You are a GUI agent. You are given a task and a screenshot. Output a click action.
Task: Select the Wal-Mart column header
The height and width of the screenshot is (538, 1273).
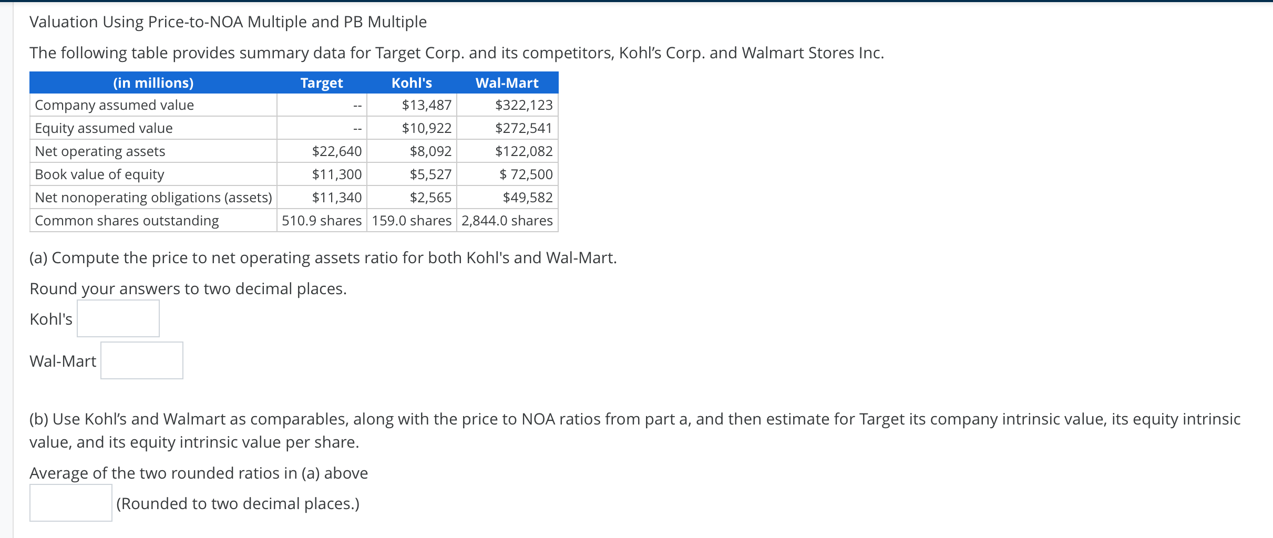coord(507,83)
